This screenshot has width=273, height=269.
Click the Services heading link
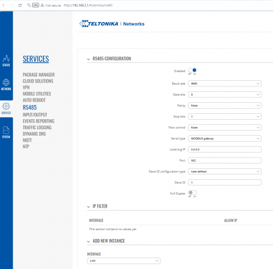[35, 59]
